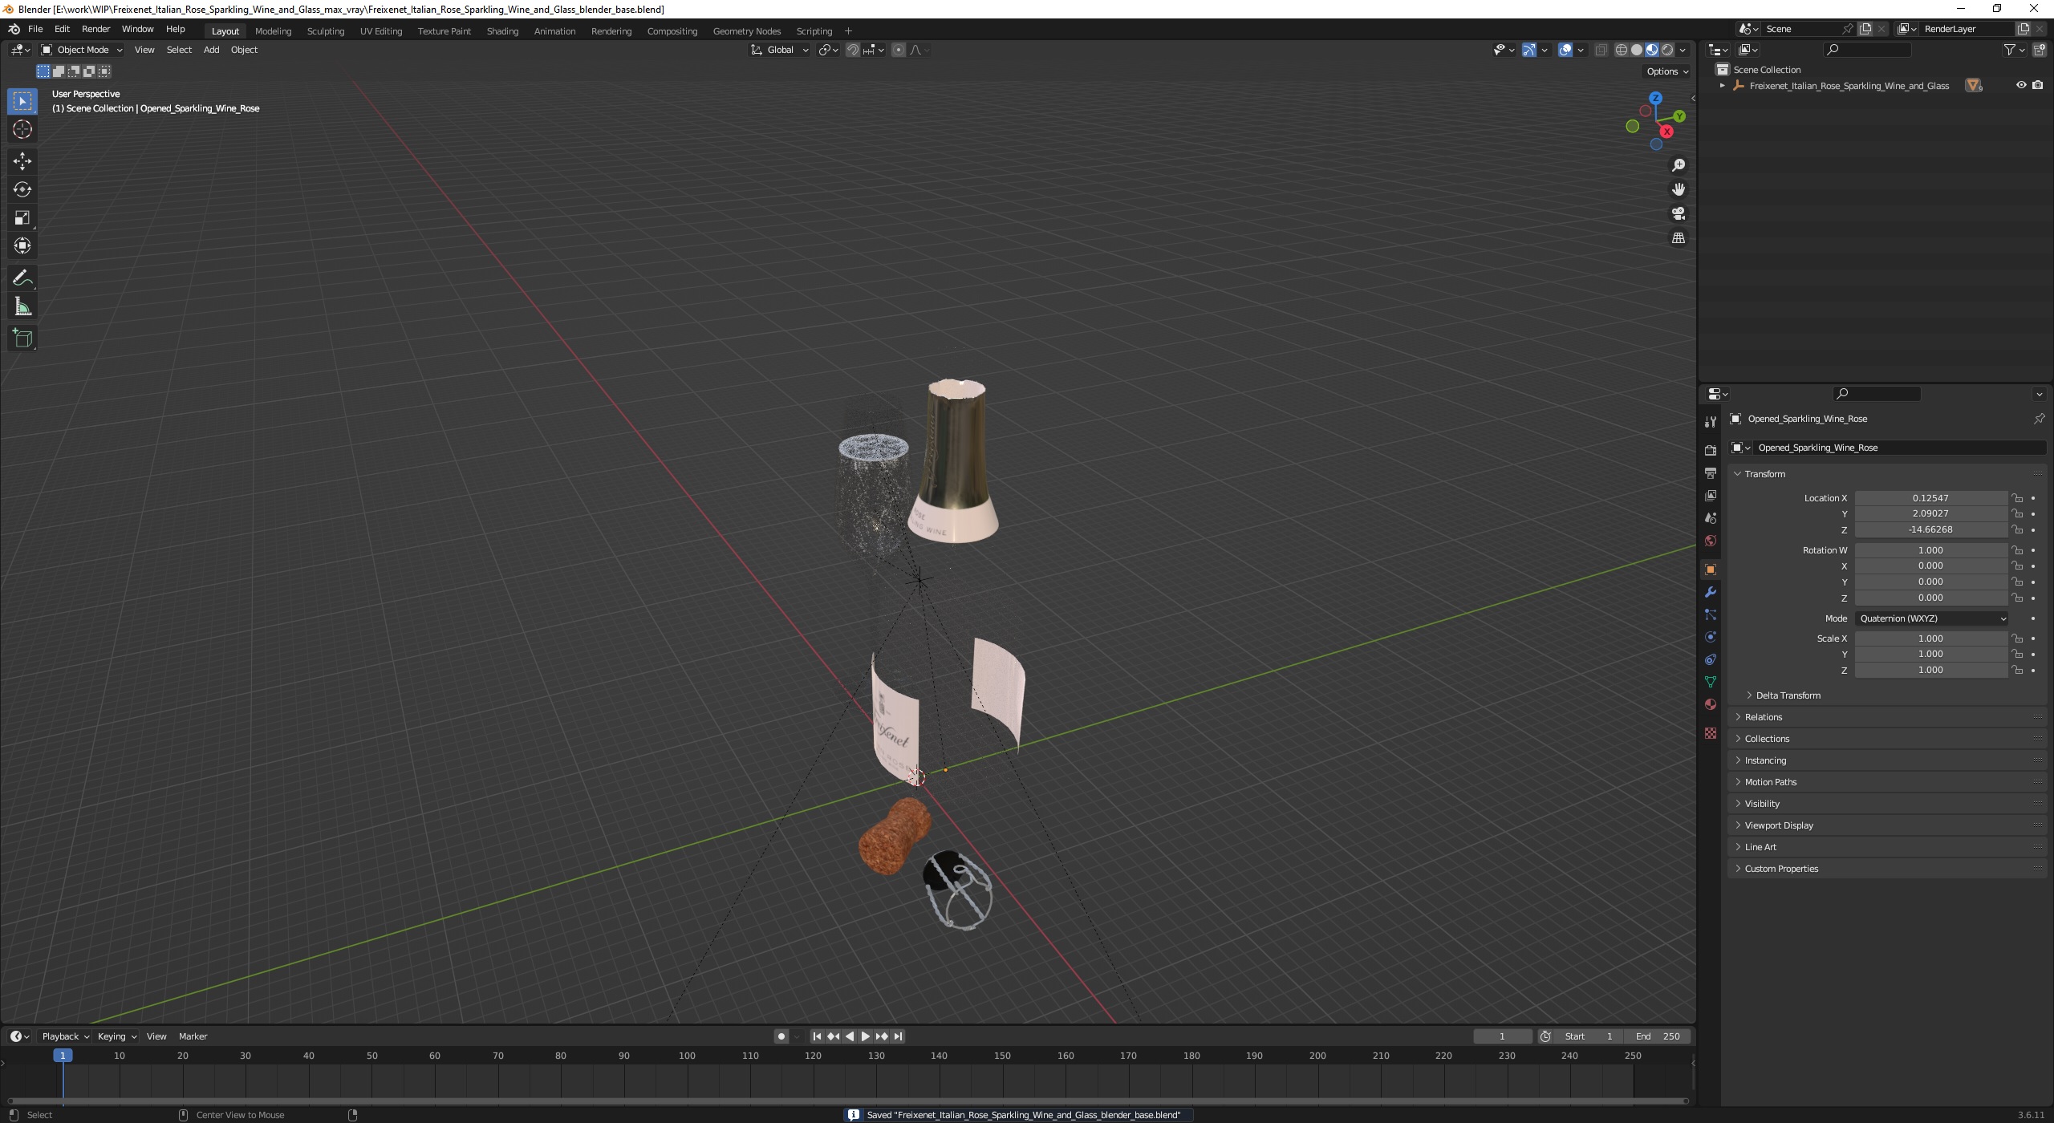Screen dimensions: 2054x1123
Task: Open outliner filter dropdown
Action: (x=2014, y=50)
